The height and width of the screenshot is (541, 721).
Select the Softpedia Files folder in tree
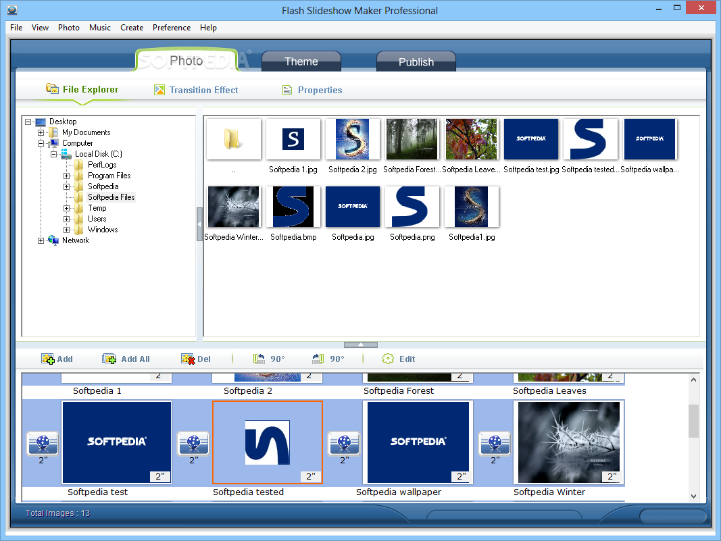click(111, 197)
